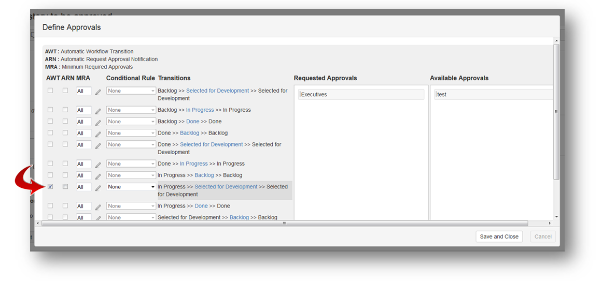The width and height of the screenshot is (602, 281).
Task: Click pencil edit icon for Backlog >> Done row
Action: coord(98,122)
